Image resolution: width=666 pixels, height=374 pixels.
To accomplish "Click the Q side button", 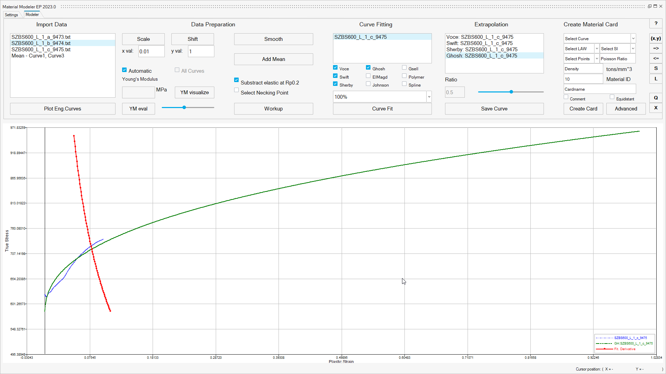I will (656, 98).
